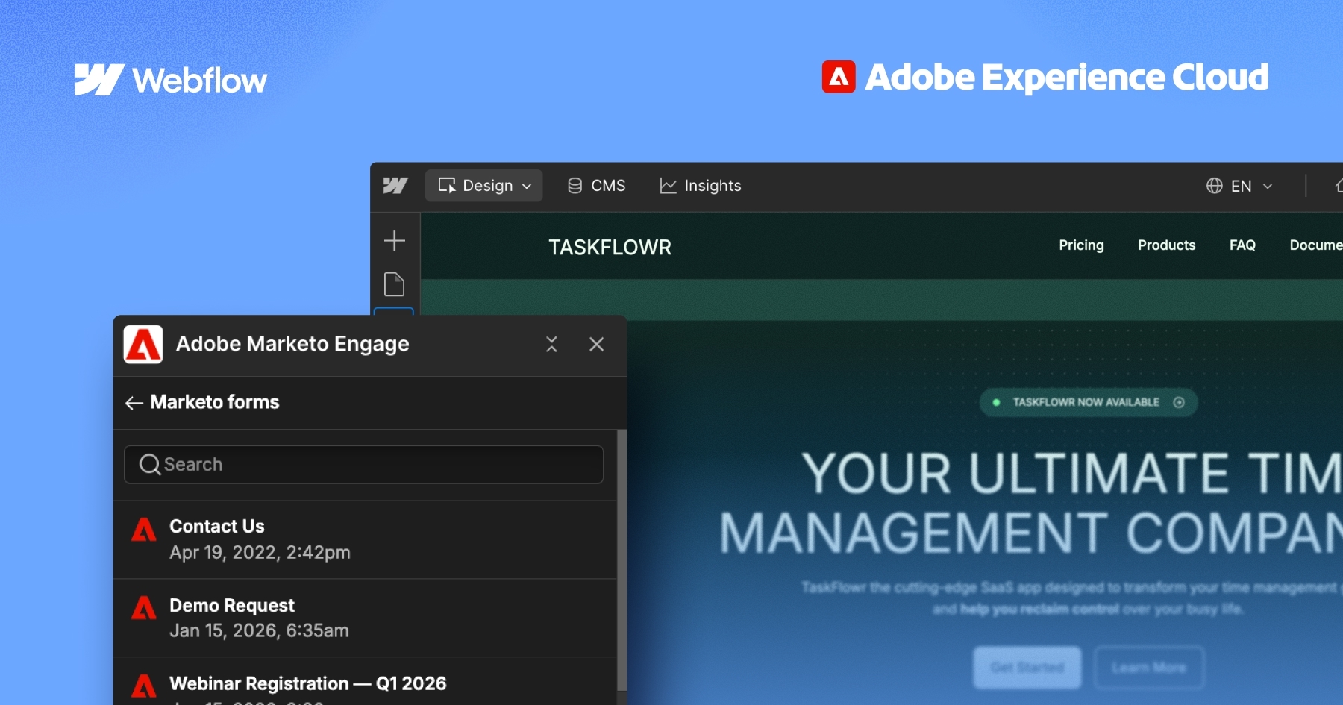Collapse the Adobe Marketo Engage panel
The height and width of the screenshot is (705, 1343).
point(551,344)
